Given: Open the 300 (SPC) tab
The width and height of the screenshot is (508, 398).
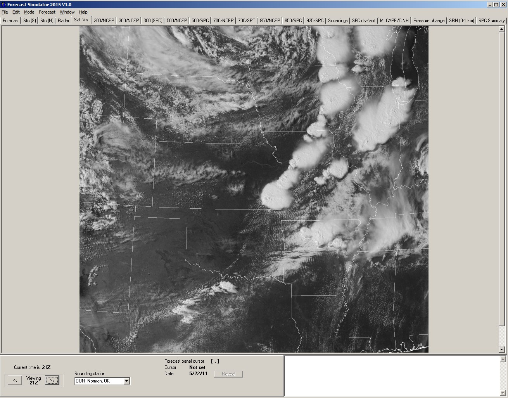Looking at the screenshot, I should 153,21.
